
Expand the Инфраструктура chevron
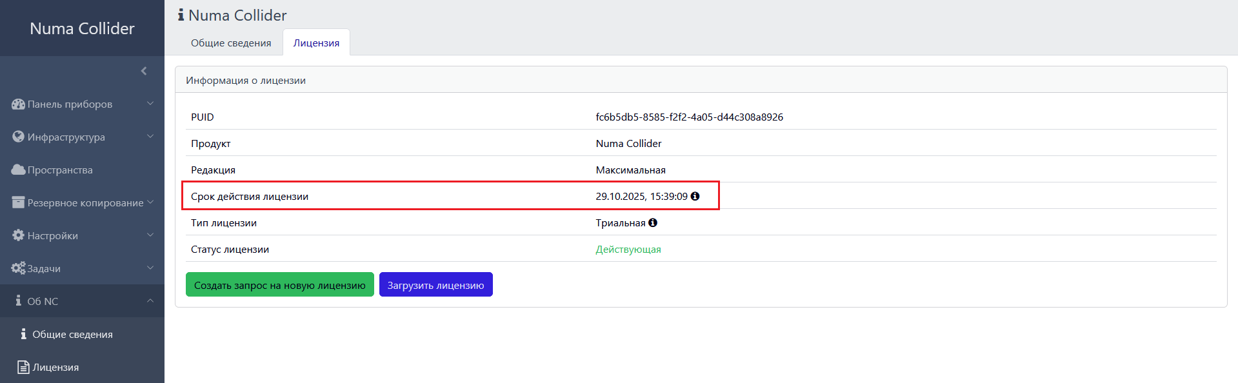coord(150,137)
